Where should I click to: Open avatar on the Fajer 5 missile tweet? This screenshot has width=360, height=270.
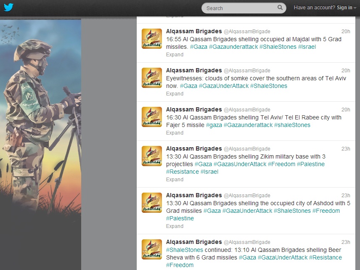[x=152, y=116]
